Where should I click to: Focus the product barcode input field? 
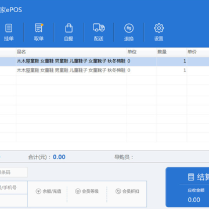click(13, 172)
